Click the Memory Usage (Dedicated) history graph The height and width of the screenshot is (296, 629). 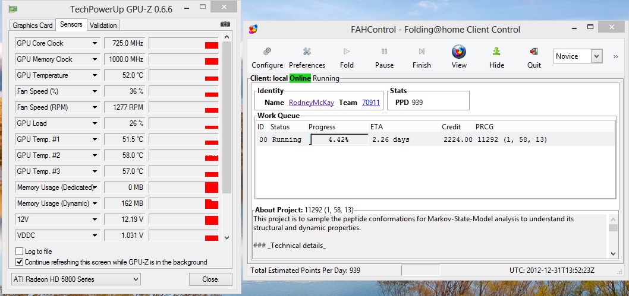tap(183, 187)
